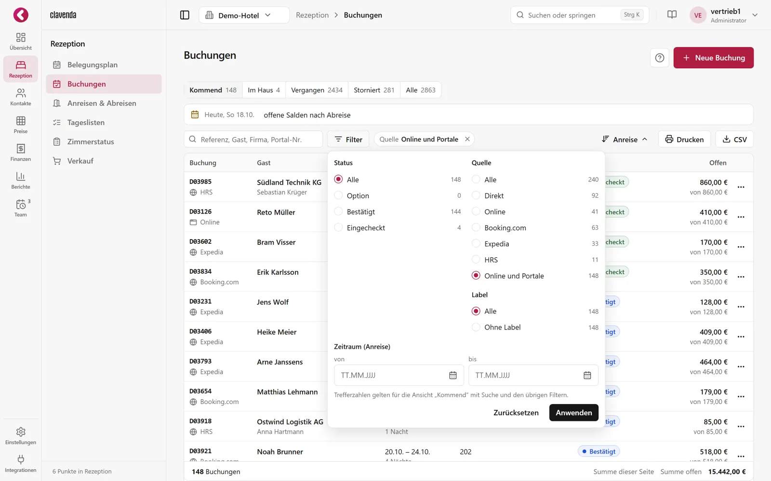Click Zurücksetzen to reset filters
Viewport: 771px width, 481px height.
(x=516, y=413)
